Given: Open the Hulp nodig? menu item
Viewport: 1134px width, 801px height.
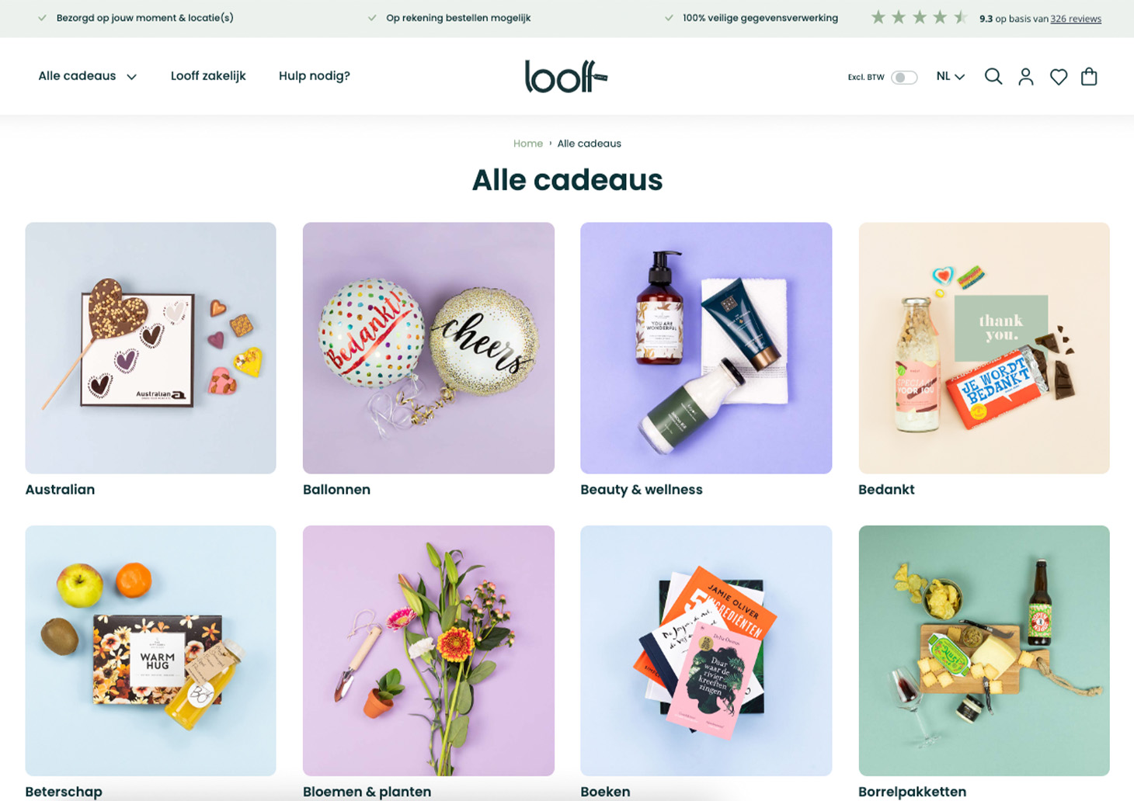Looking at the screenshot, I should coord(315,76).
